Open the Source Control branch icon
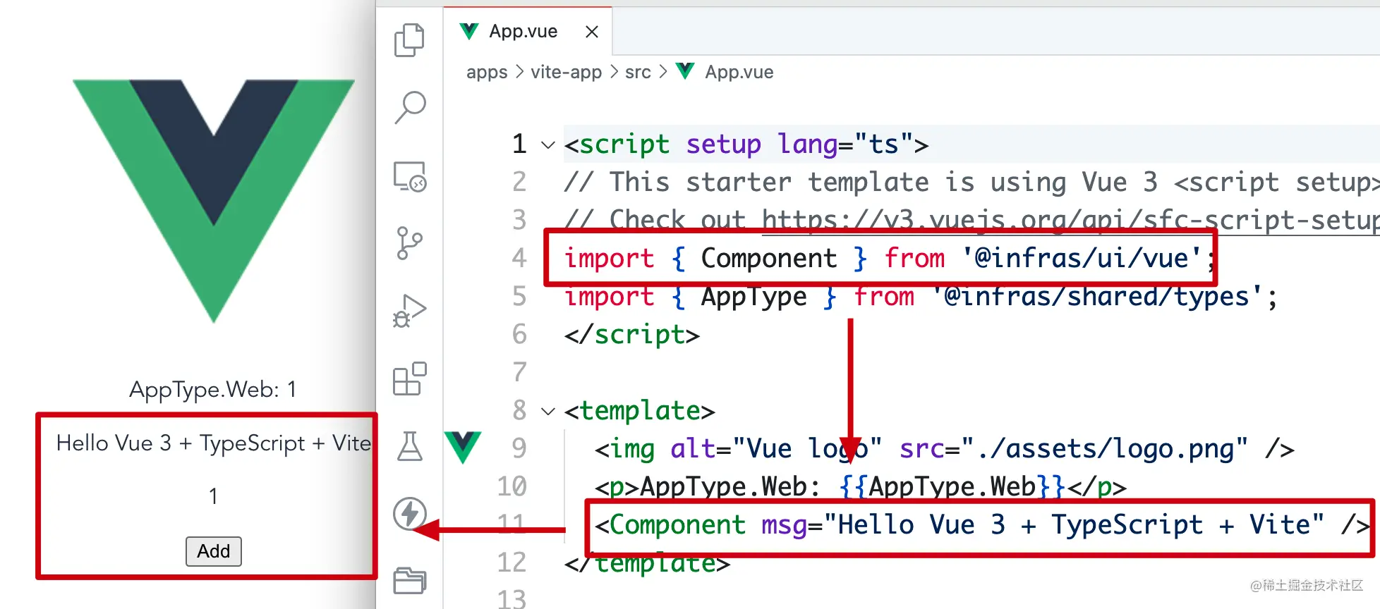 pyautogui.click(x=409, y=243)
